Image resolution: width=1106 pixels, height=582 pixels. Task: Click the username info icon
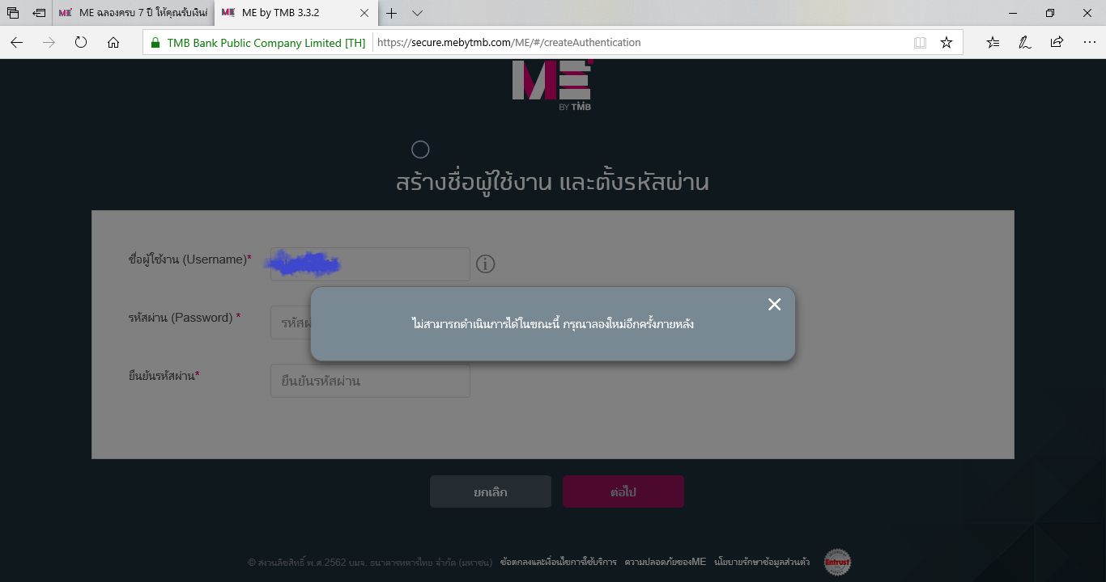tap(485, 264)
